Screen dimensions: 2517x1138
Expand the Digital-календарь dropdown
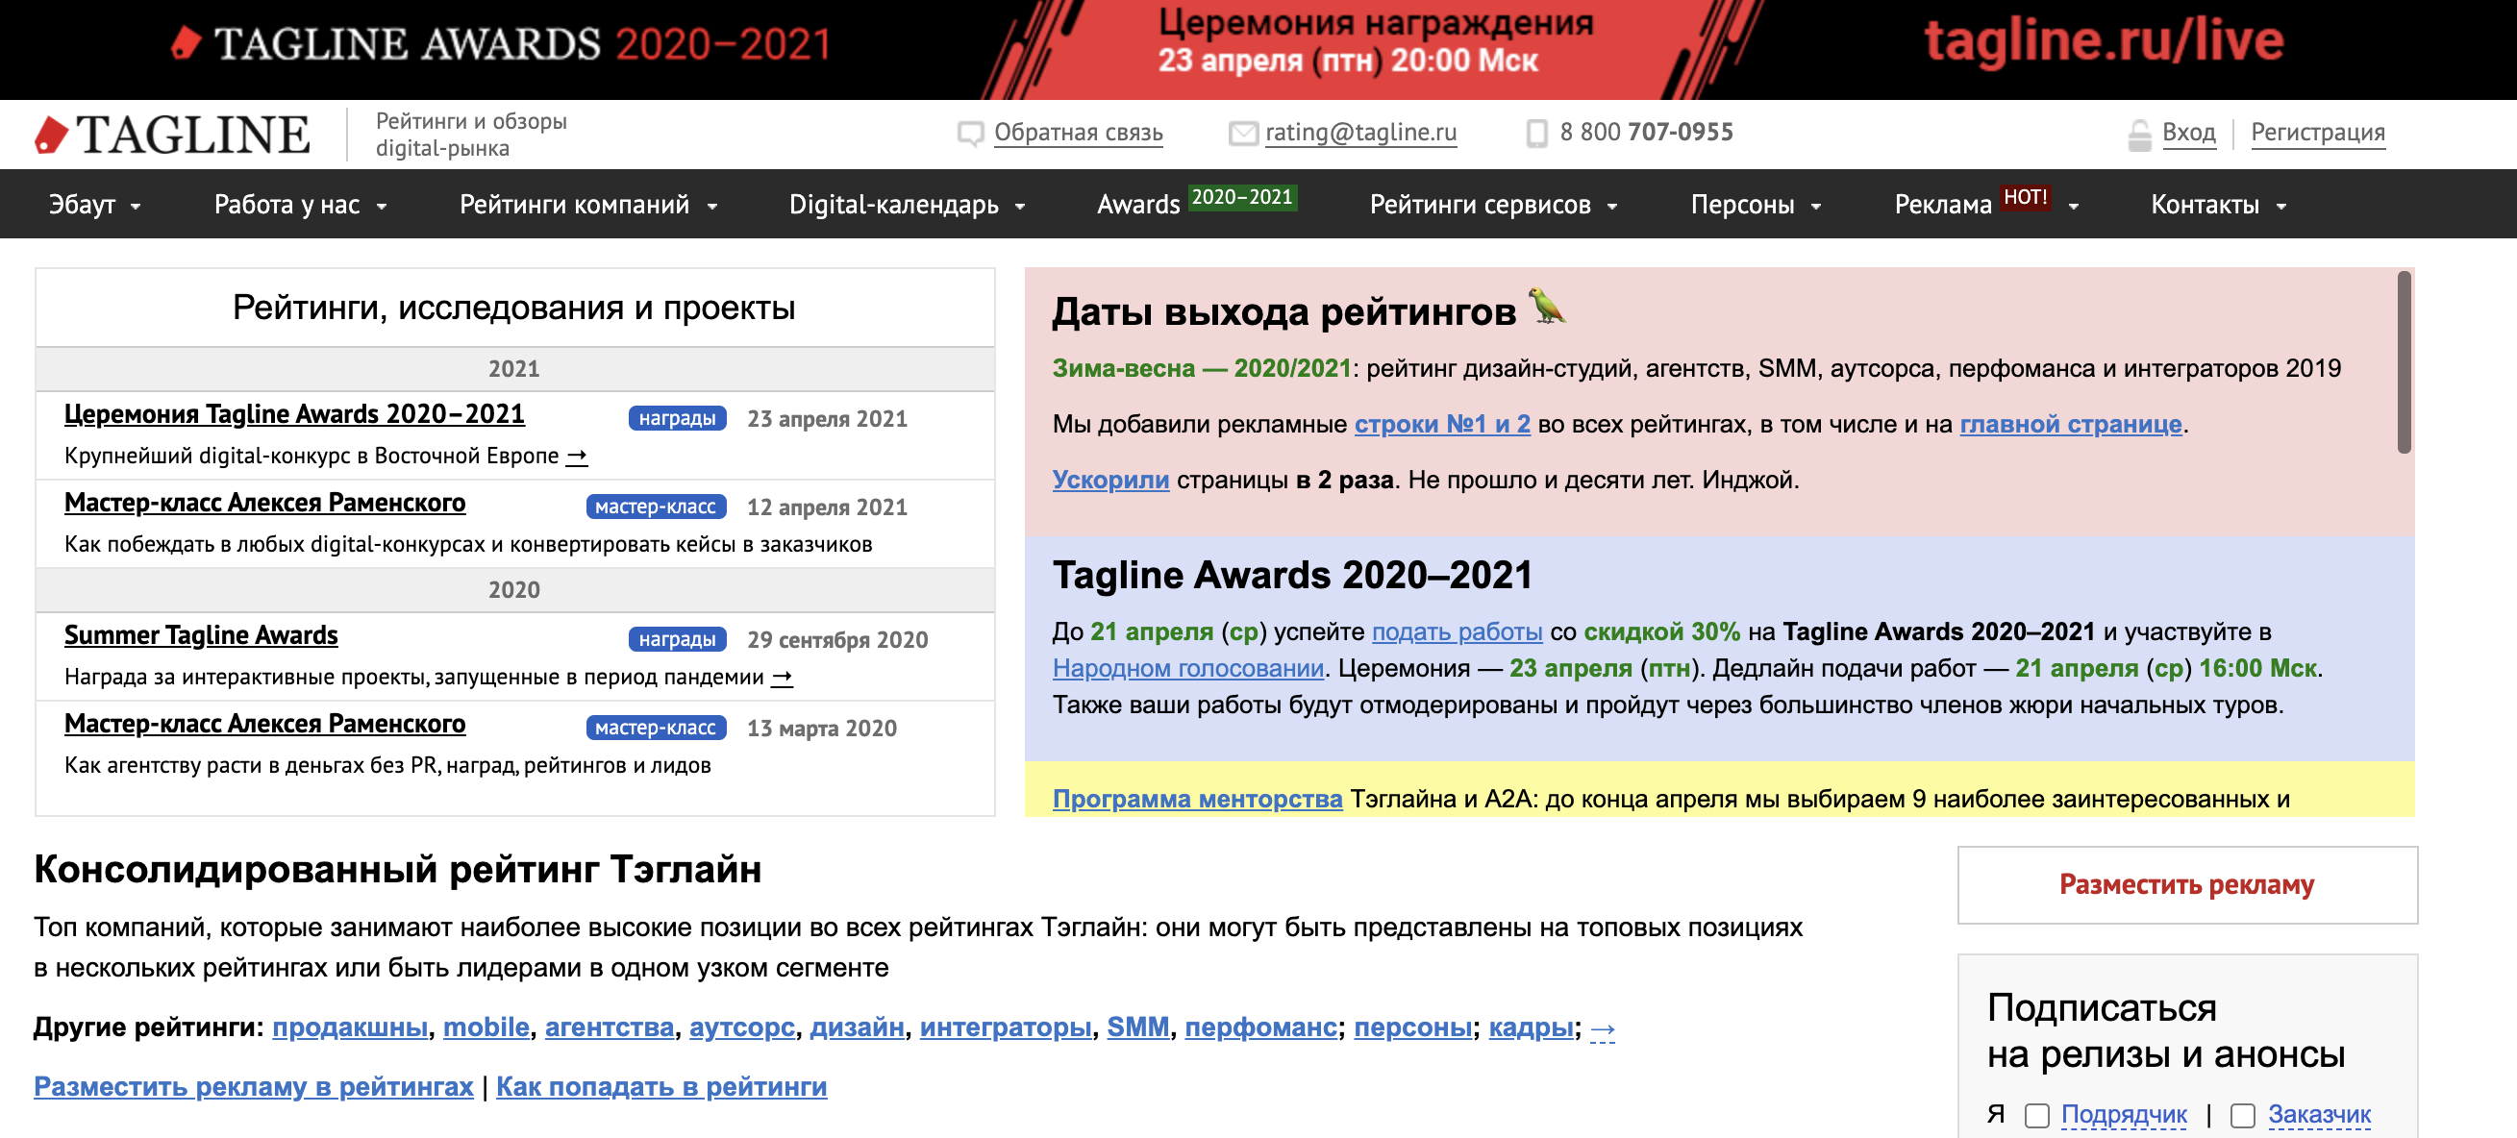coord(908,204)
